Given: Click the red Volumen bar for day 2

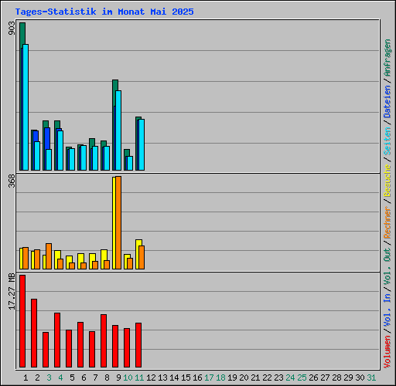Looking at the screenshot, I should pos(34,333).
